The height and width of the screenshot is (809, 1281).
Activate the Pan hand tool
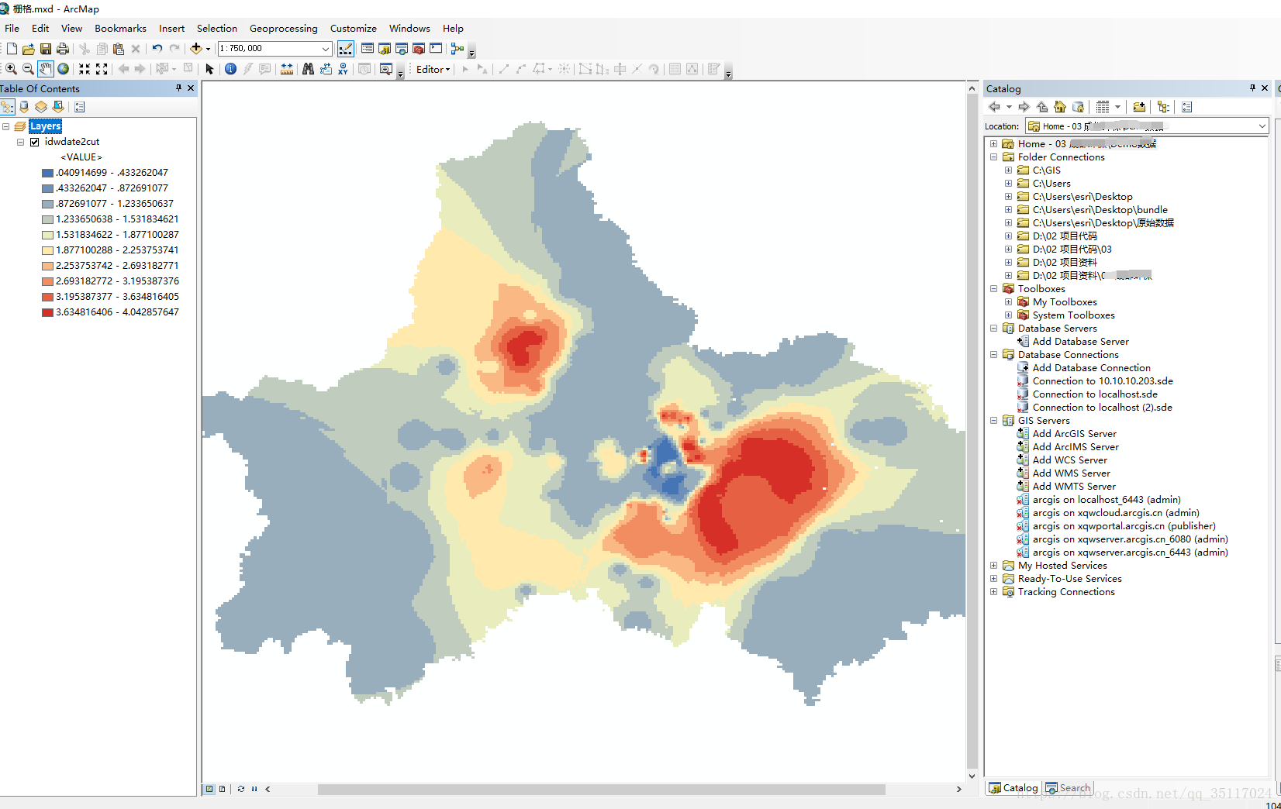click(46, 69)
